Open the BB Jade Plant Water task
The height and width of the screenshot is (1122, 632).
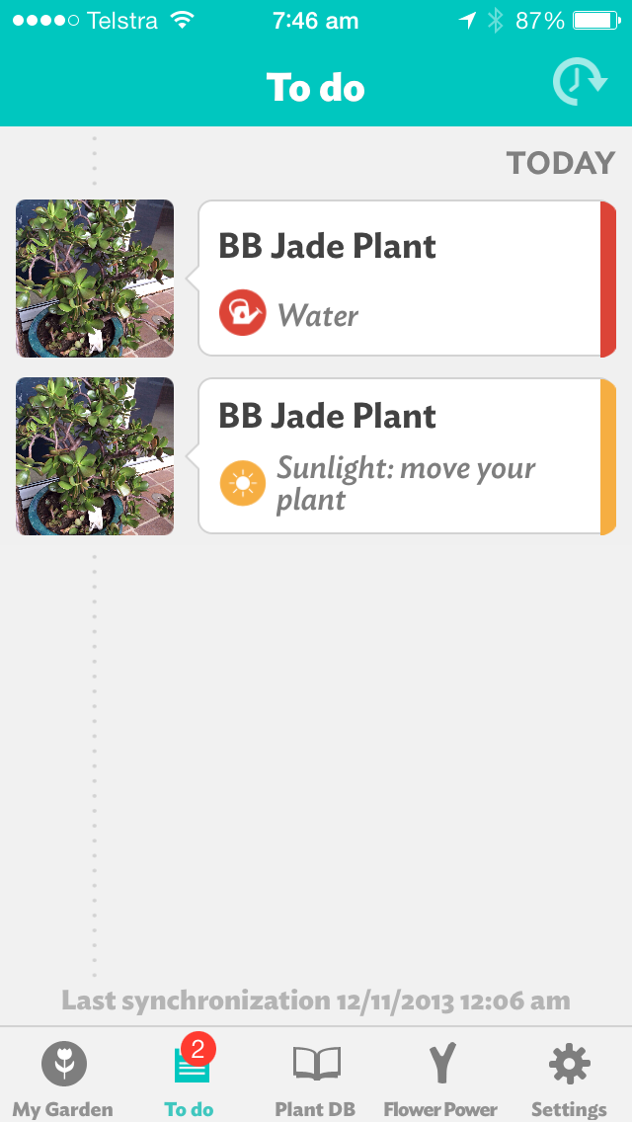(x=400, y=279)
